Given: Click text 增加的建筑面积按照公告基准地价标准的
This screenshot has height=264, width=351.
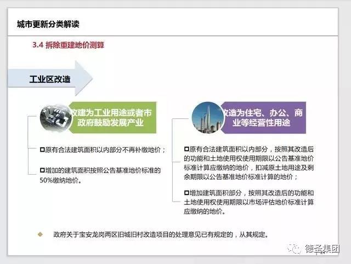Looking at the screenshot, I should coord(103,170).
